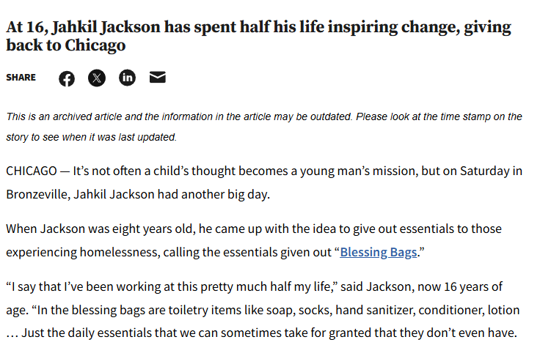Click the CHICAGO dateline word
Viewport: 540px width, 356px height.
pyautogui.click(x=32, y=171)
